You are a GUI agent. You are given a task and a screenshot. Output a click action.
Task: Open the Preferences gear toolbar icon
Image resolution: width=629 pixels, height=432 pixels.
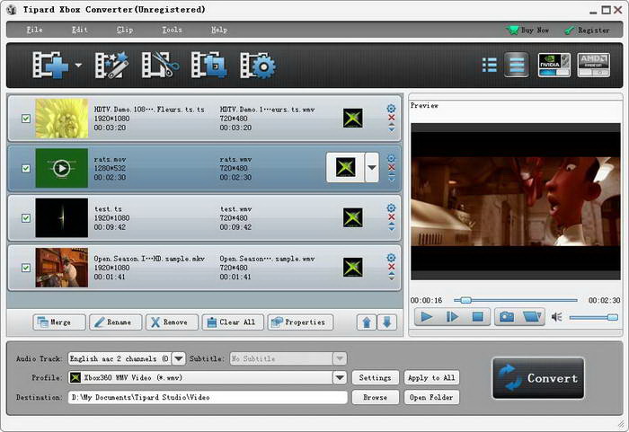tap(257, 66)
